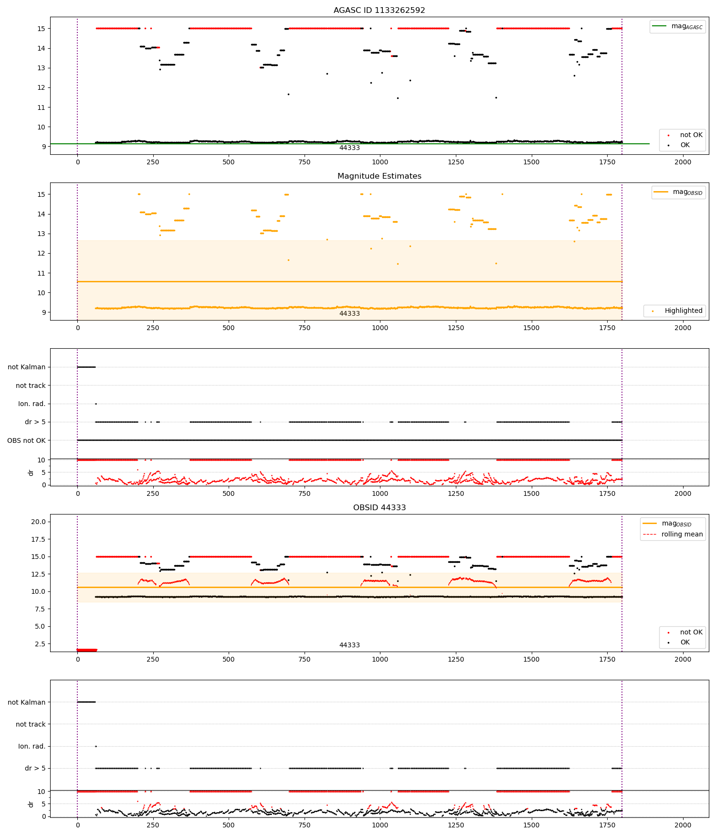Screen dimensions: 716x836
Task: Click the '17.5' y-axis tick label
Action: 38,539
